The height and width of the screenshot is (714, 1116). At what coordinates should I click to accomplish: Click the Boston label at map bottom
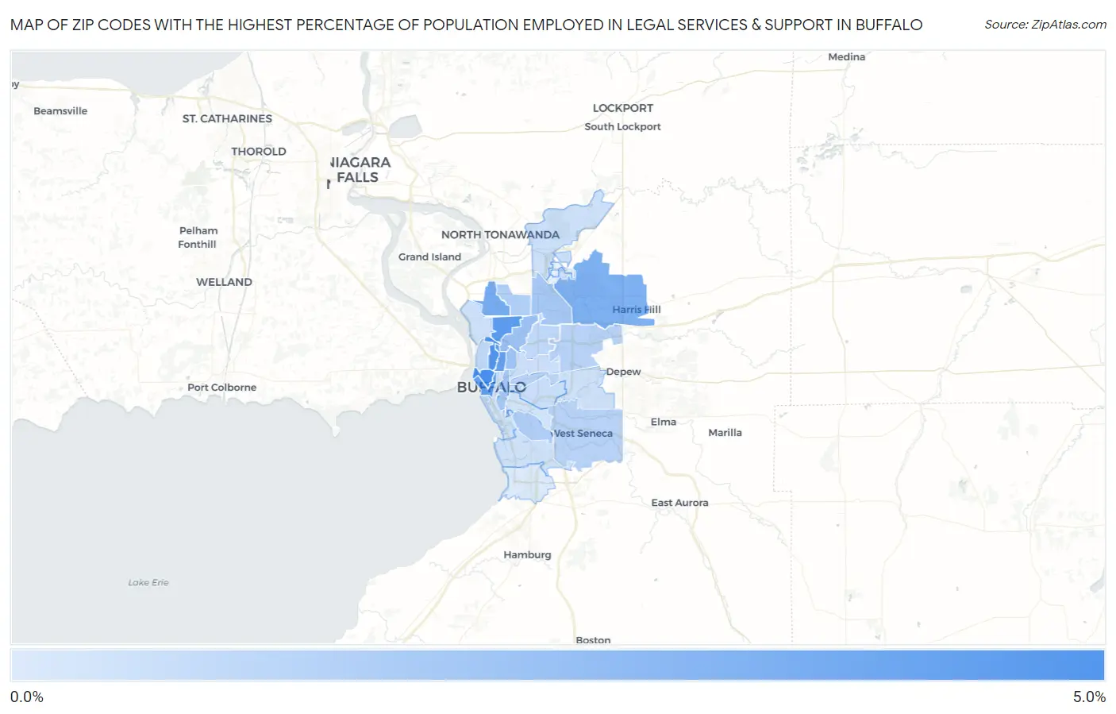tap(593, 640)
